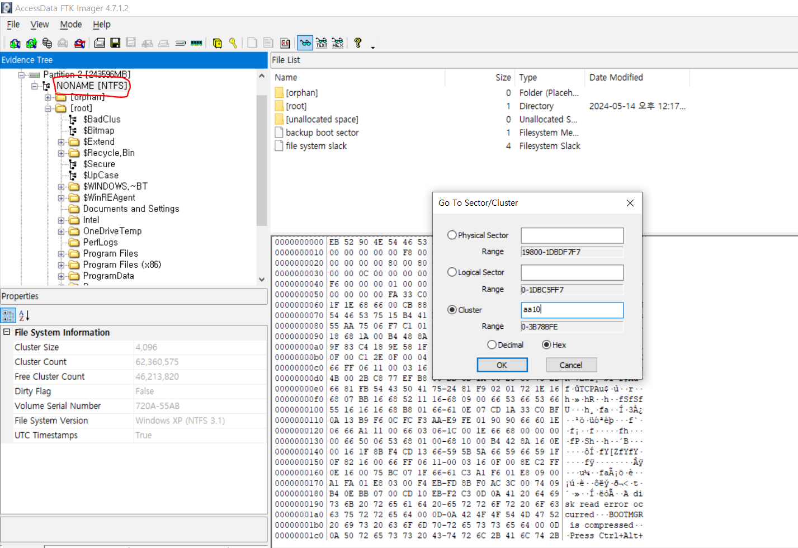798x548 pixels.
Task: Expand the $Recycle.Bin folder node
Action: click(61, 153)
